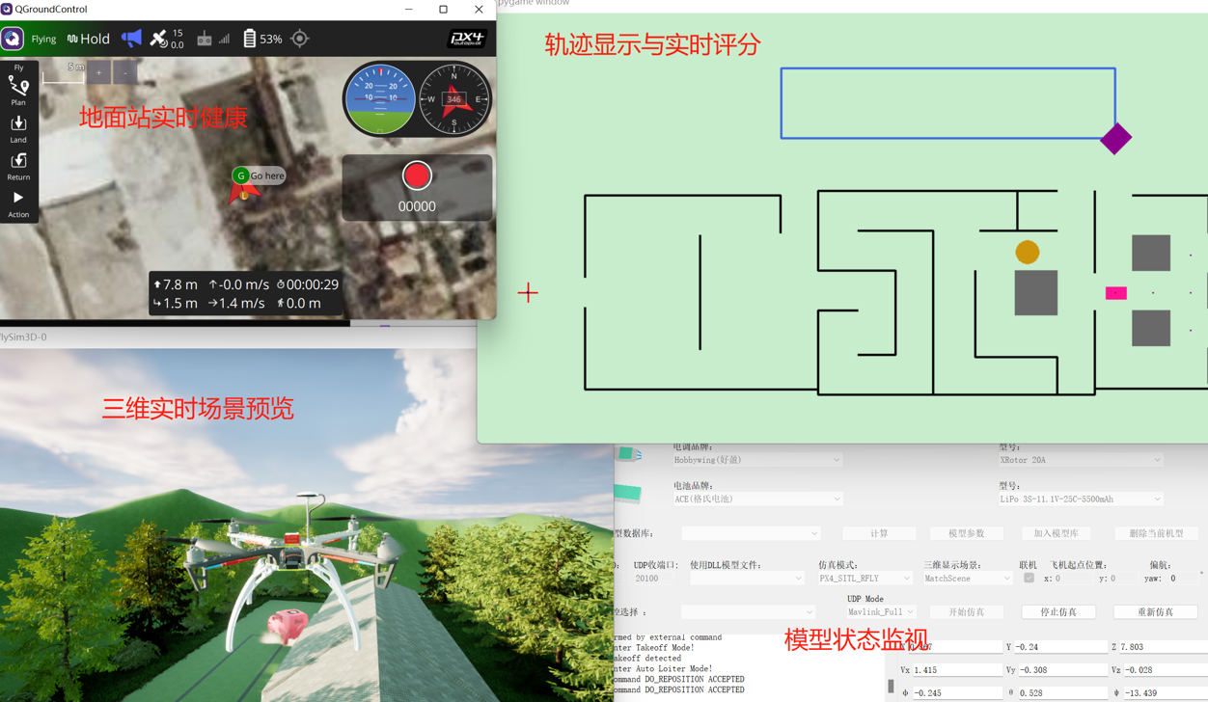Open the 三维显示场景 MatchScene dropdown
This screenshot has width=1208, height=702.
tap(967, 579)
